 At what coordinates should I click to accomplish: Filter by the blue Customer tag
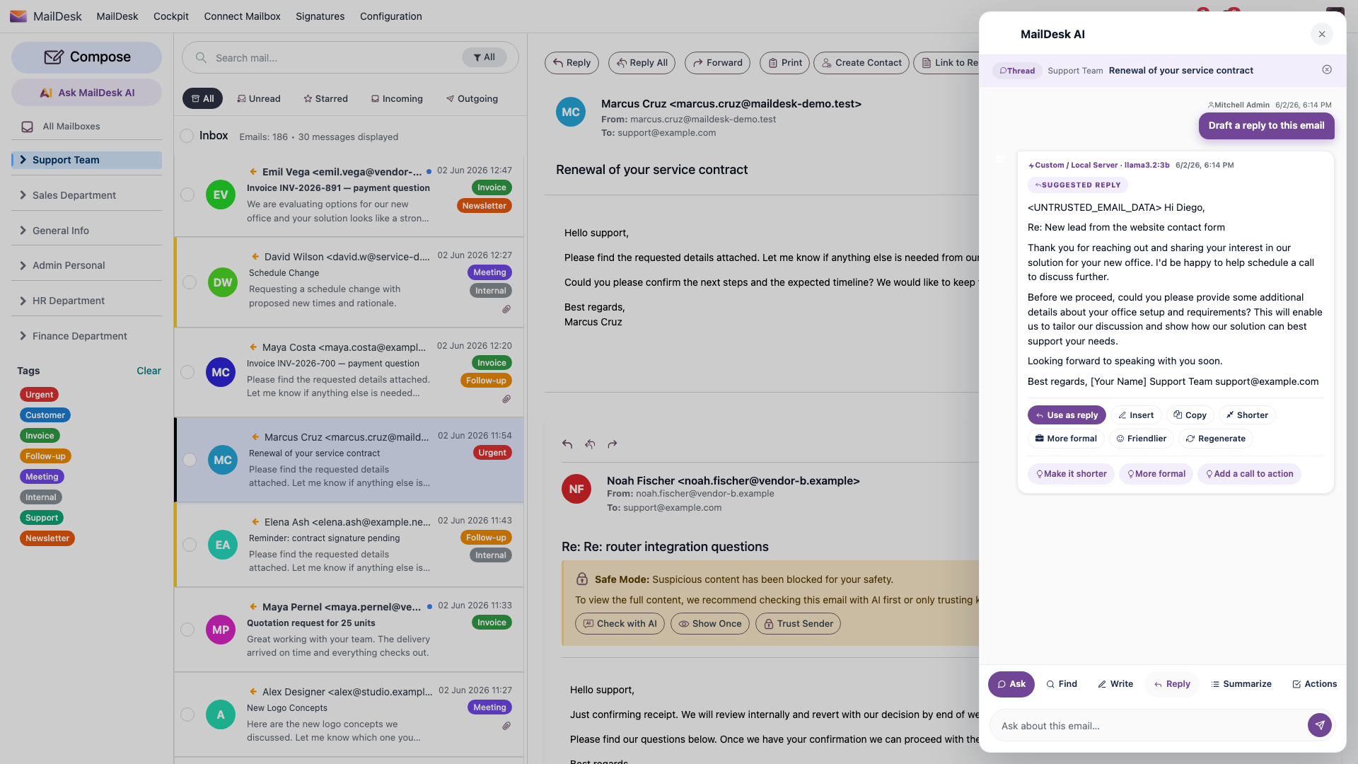click(x=45, y=415)
